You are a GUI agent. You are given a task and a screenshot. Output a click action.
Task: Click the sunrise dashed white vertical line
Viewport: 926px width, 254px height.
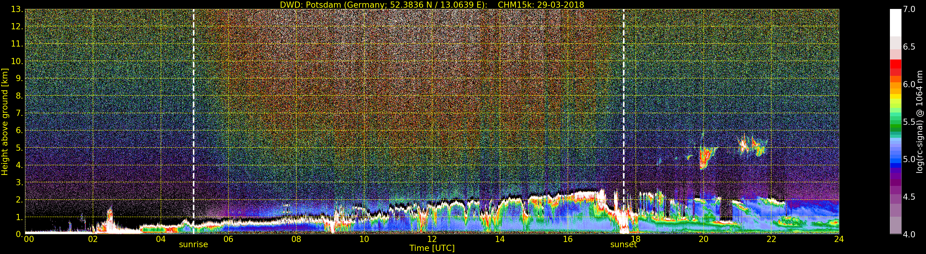pos(193,122)
